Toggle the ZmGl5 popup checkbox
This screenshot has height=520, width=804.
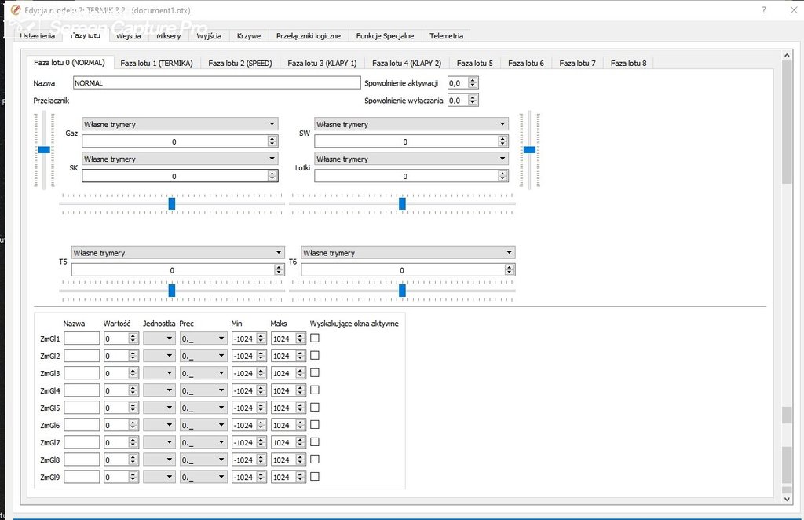[x=315, y=407]
